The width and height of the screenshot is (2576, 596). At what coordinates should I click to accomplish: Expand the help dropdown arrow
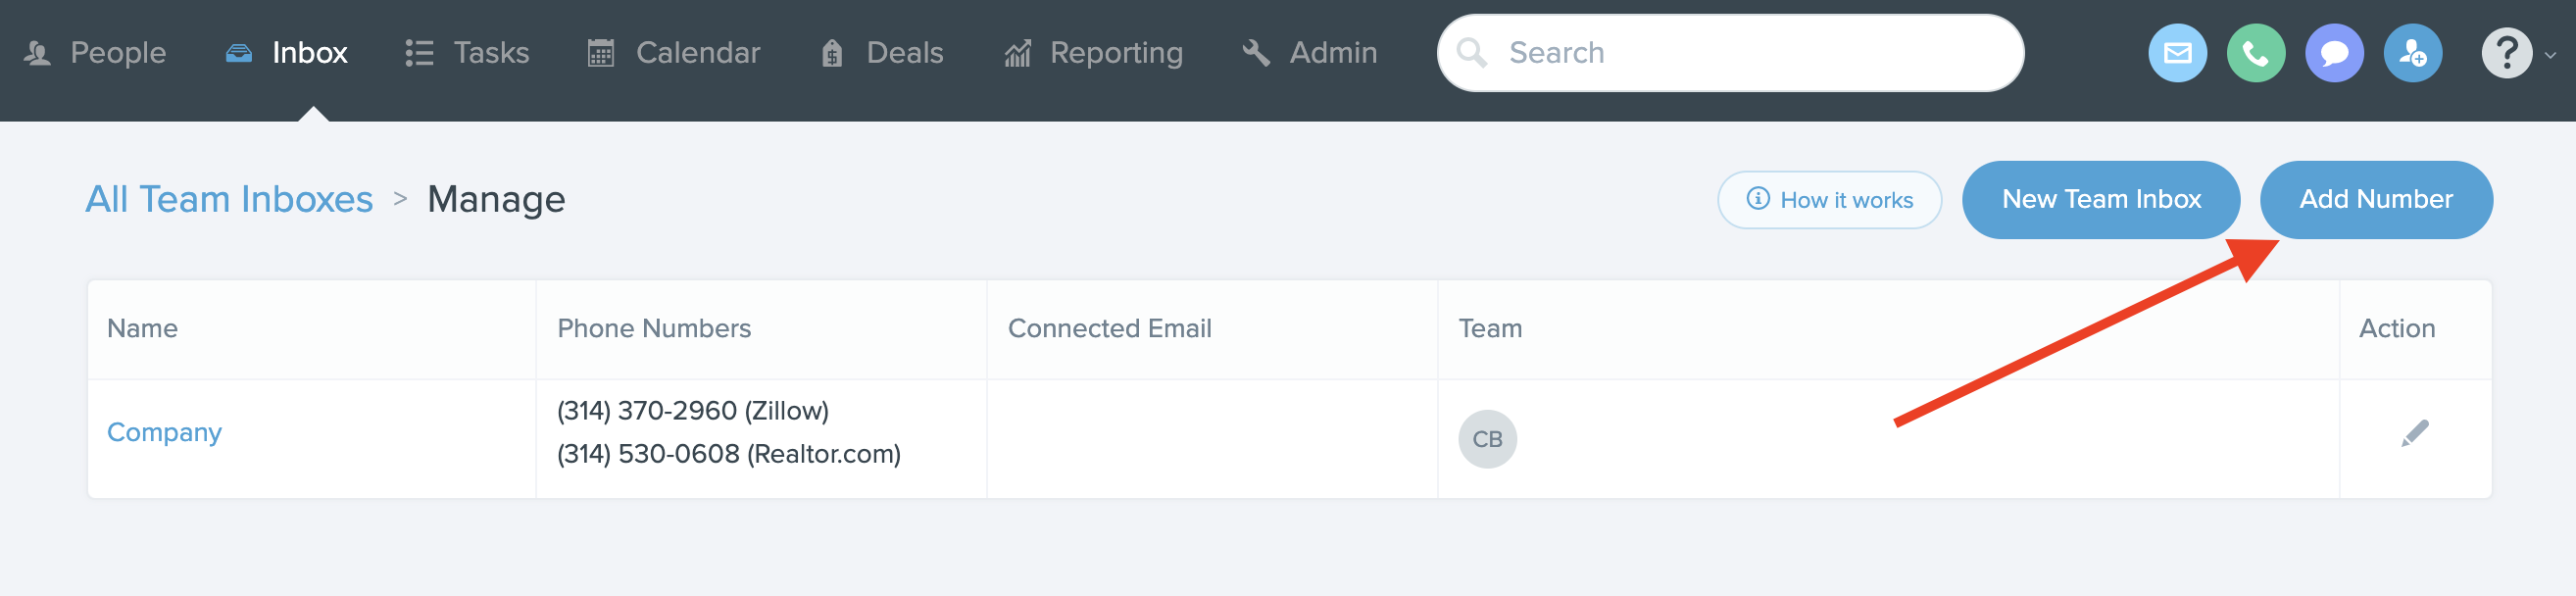pos(2550,55)
